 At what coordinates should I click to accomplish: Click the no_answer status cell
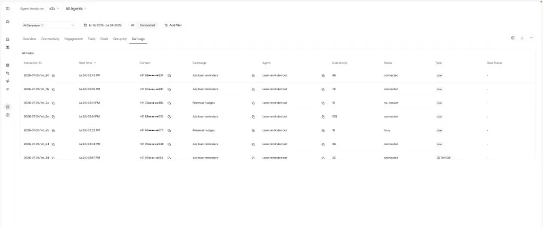point(391,103)
